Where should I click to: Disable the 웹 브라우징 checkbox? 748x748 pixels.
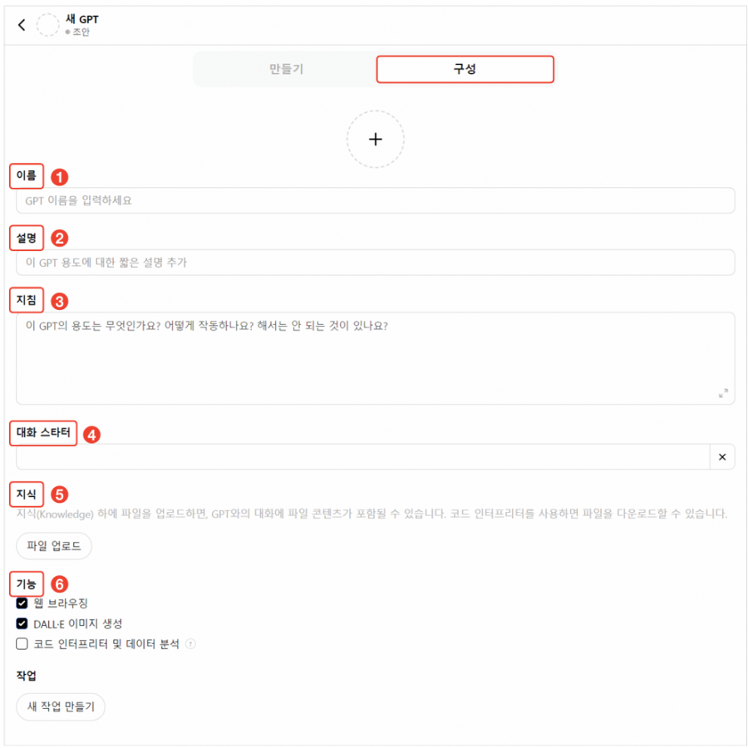point(22,603)
